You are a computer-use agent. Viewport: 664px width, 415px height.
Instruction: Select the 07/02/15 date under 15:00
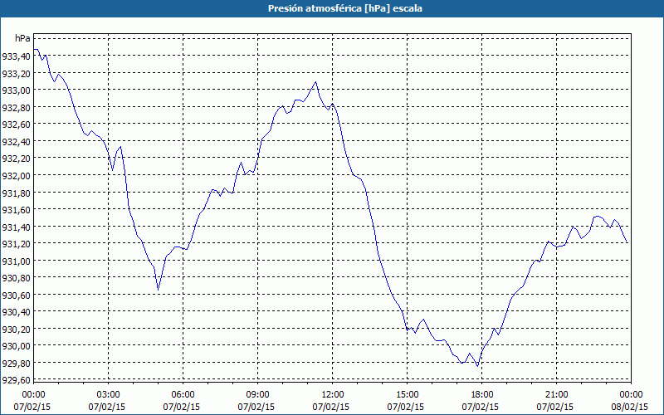coord(406,407)
